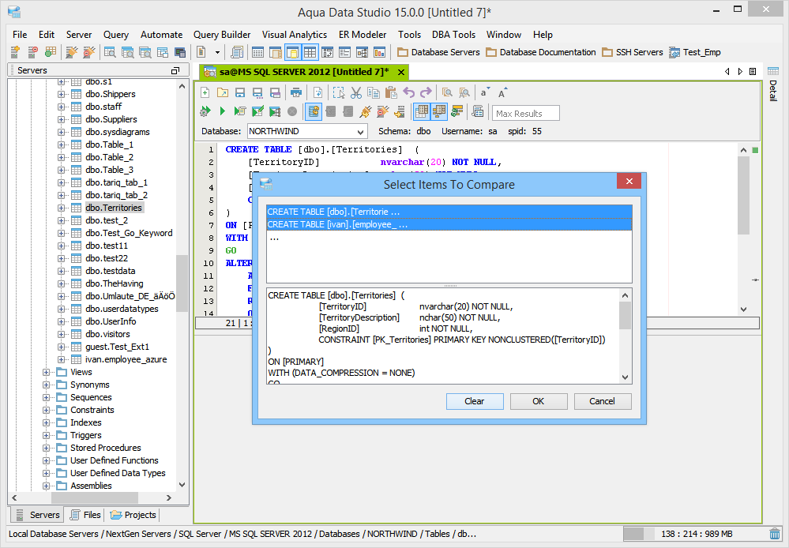The width and height of the screenshot is (789, 548).
Task: Click Cancel in the compare dialog
Action: tap(603, 401)
